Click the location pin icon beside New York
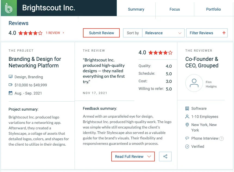The height and width of the screenshot is (172, 234). pos(187,125)
